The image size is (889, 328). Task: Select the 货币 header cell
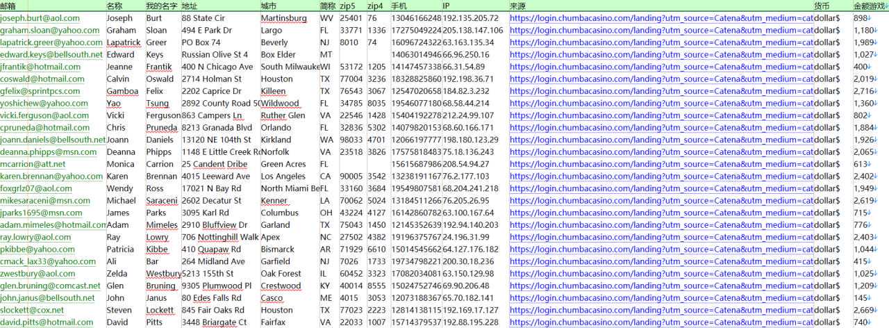(x=822, y=6)
